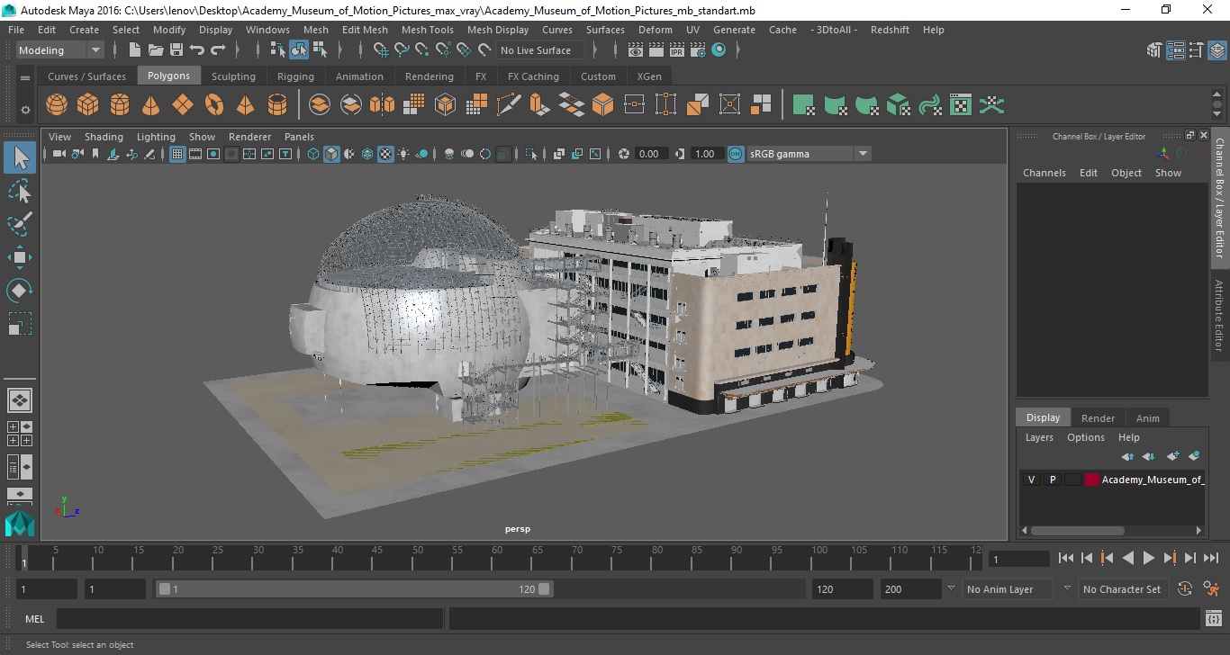Create a polygon cylinder from shelf
This screenshot has height=655, width=1230.
click(120, 105)
